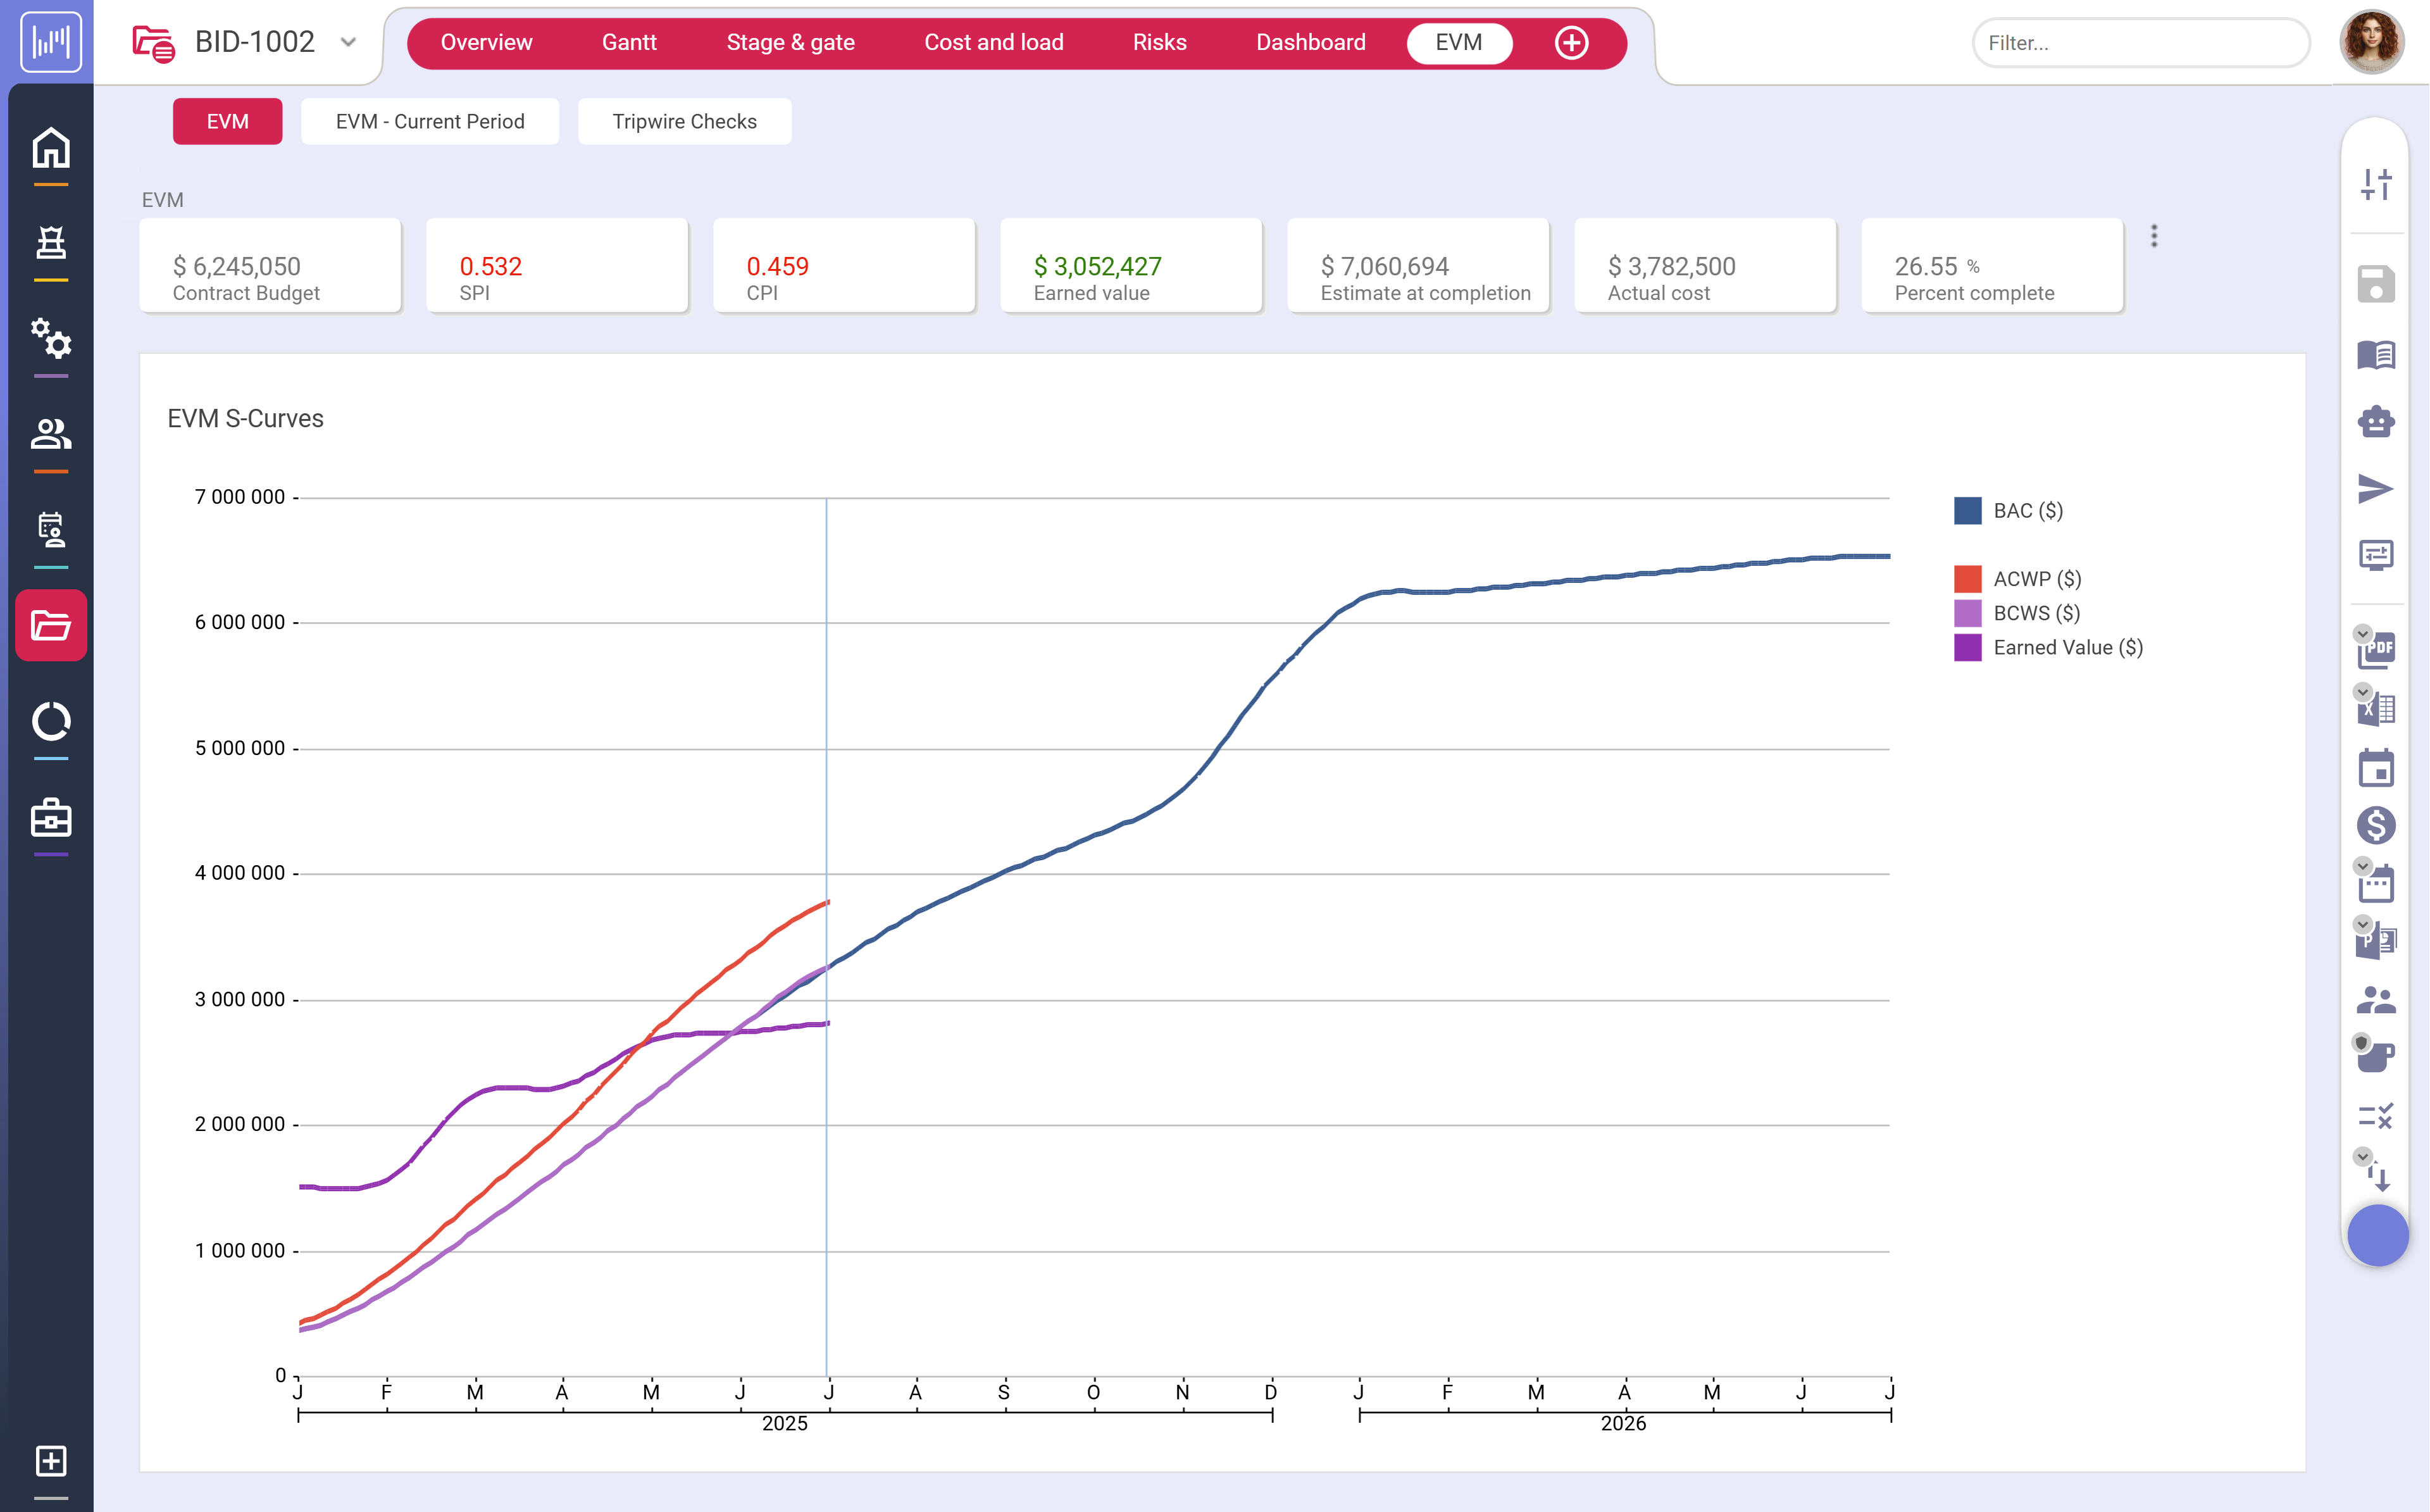
Task: Click the send arrow icon
Action: coord(2378,488)
